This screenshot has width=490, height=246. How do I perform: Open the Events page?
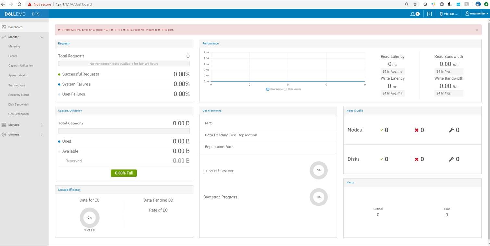(13, 56)
